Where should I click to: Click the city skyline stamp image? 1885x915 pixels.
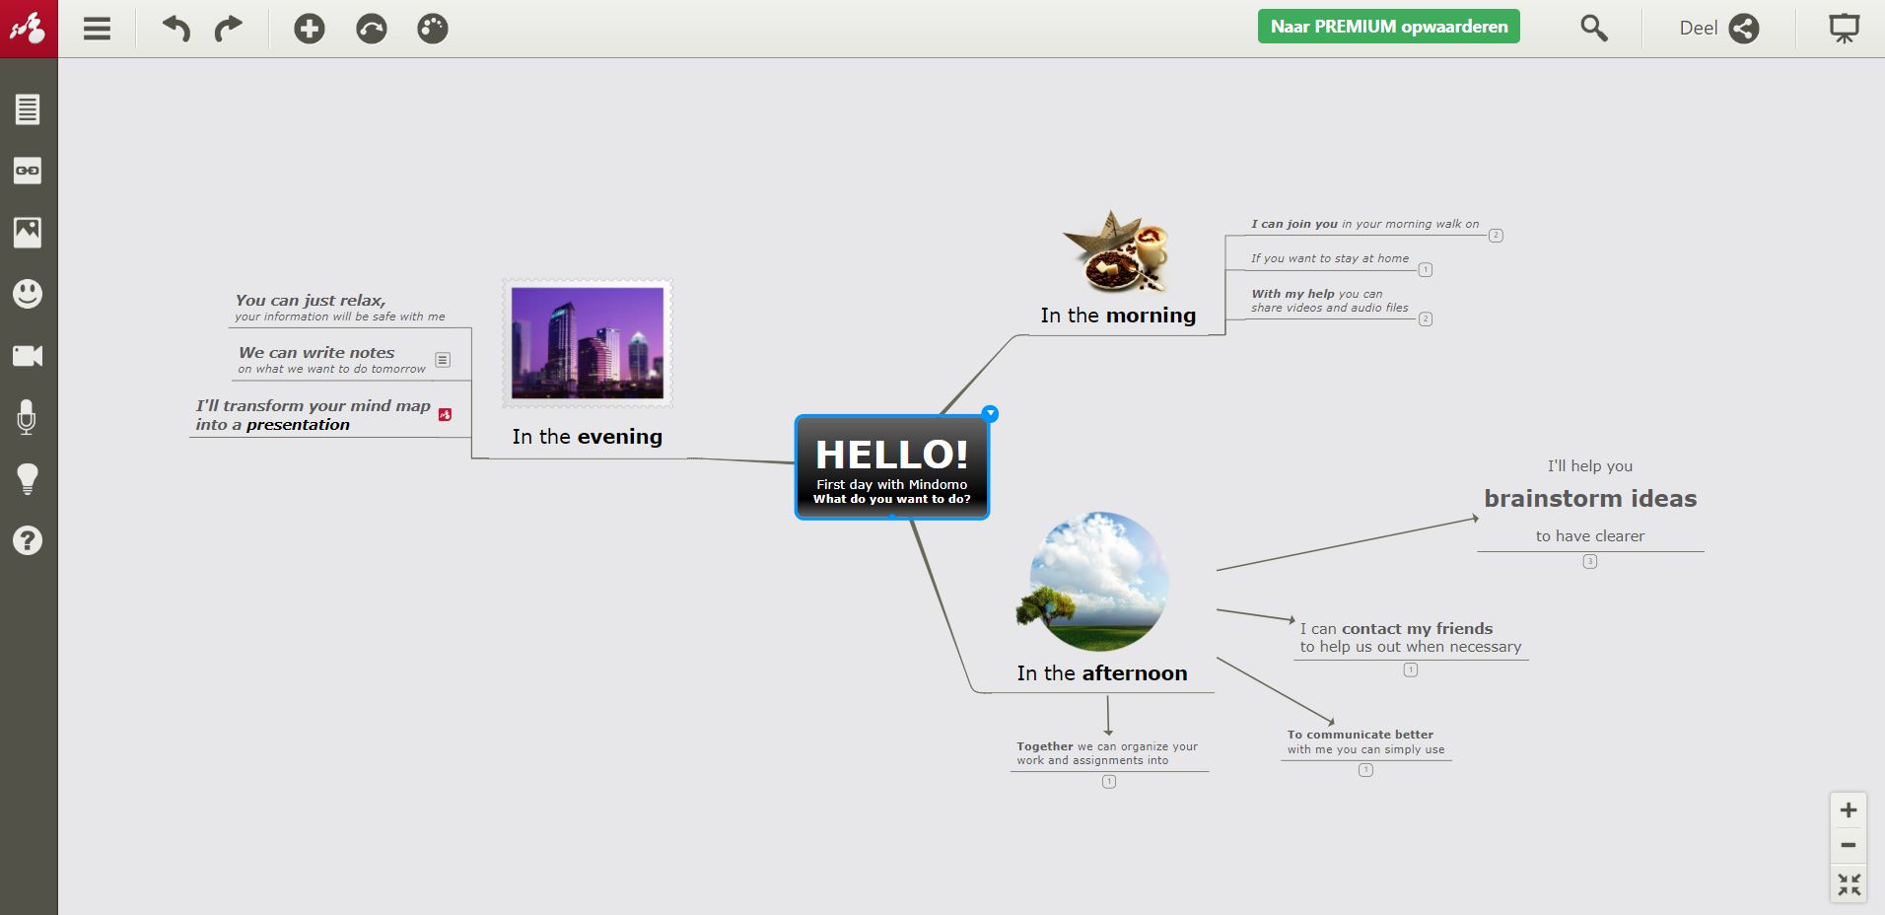pyautogui.click(x=588, y=343)
